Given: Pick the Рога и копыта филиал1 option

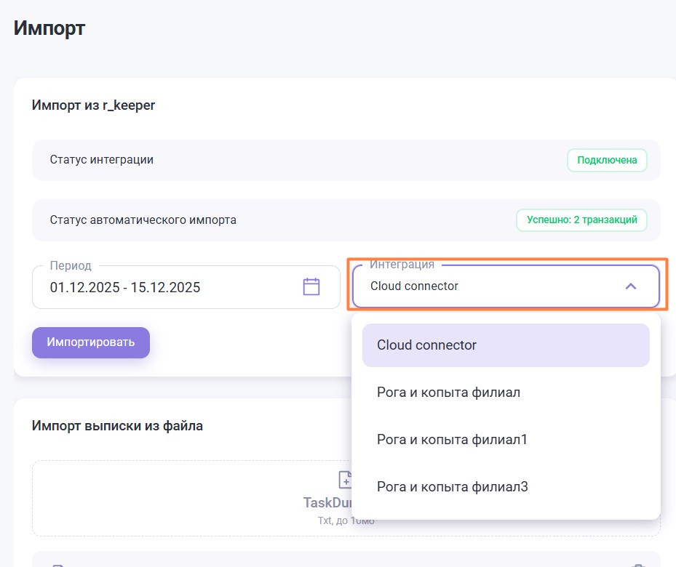Looking at the screenshot, I should coord(452,440).
